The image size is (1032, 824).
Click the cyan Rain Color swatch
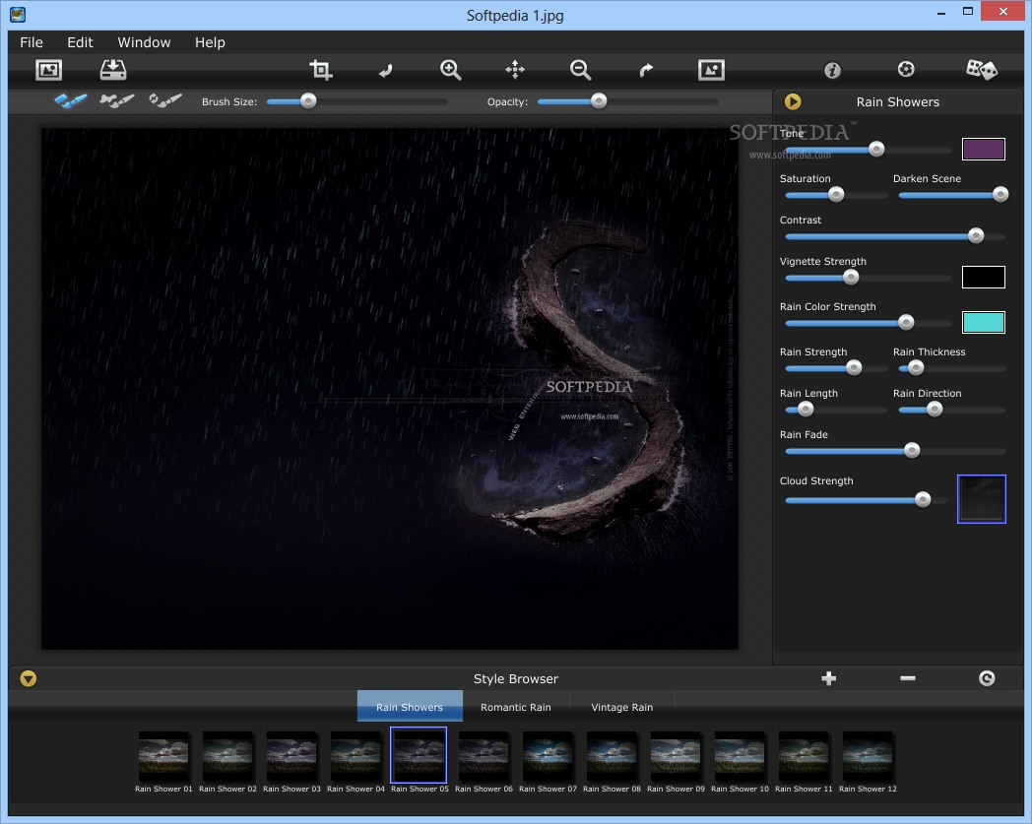[x=984, y=323]
